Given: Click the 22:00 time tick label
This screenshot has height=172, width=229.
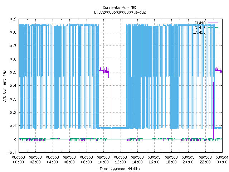Looking at the screenshot, I should pos(205,162).
